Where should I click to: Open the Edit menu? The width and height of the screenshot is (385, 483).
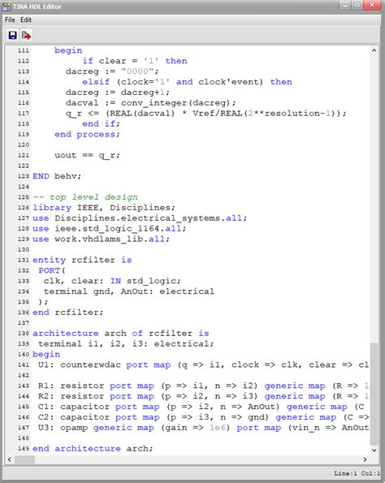tap(26, 19)
